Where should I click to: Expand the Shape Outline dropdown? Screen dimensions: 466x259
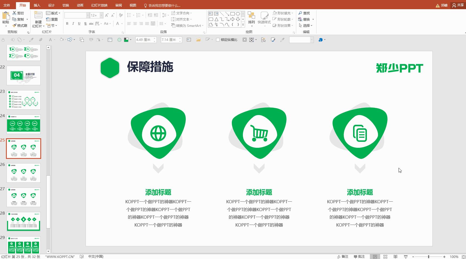pos(292,19)
